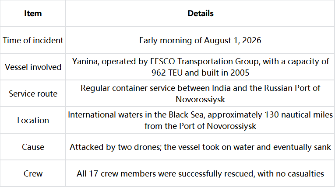Click the Early morning of August 1, 2026 cell
Screen dimensions: 335x187
point(200,40)
